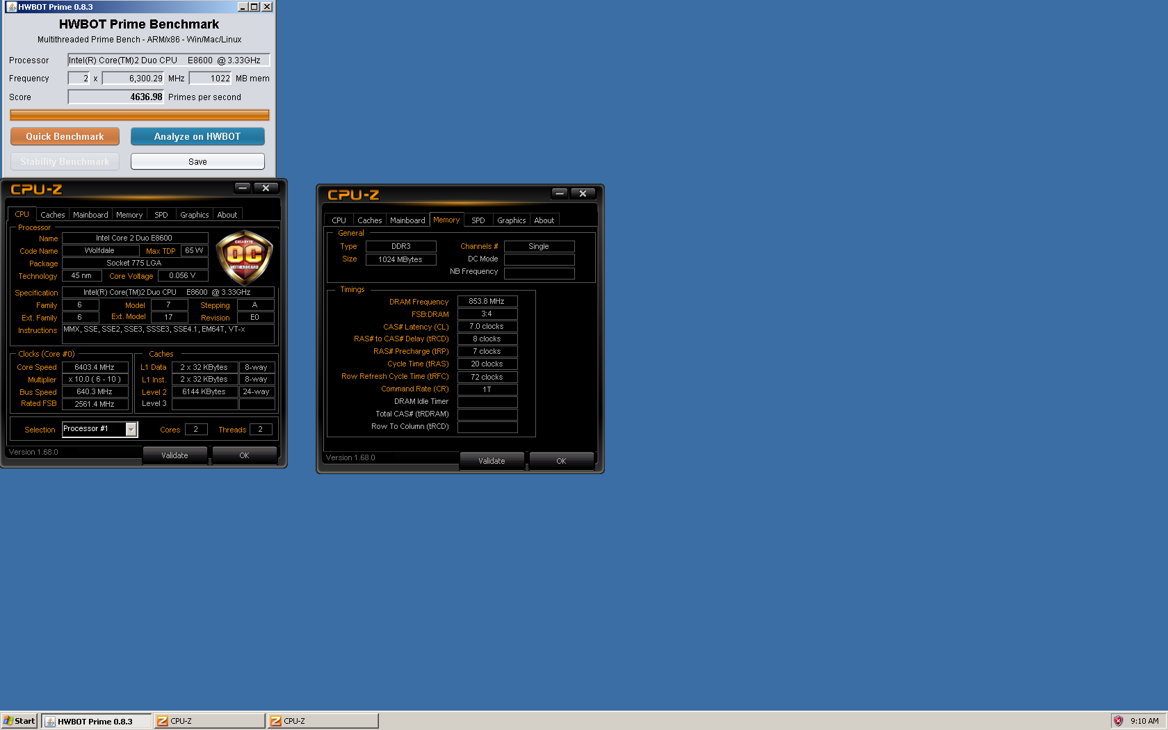Click Analyze on HWBOT button
Screen dimensions: 1168x730
pyautogui.click(x=197, y=136)
